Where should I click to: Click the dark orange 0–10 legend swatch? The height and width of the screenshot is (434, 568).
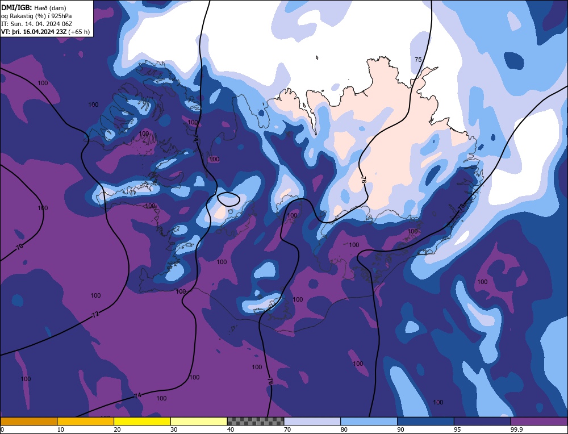point(28,421)
